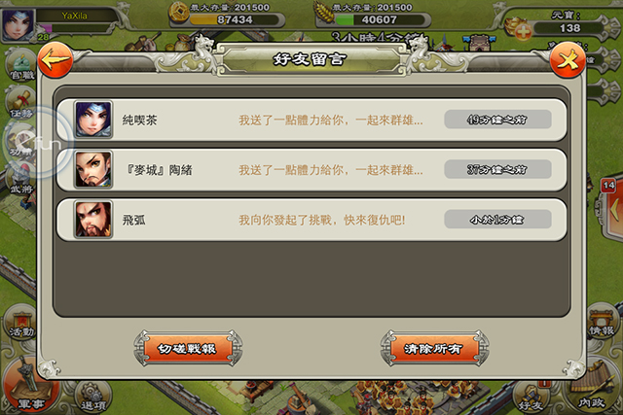Image resolution: width=623 pixels, height=415 pixels.
Task: Expand the side panel arrow with 14 badge
Action: click(612, 206)
